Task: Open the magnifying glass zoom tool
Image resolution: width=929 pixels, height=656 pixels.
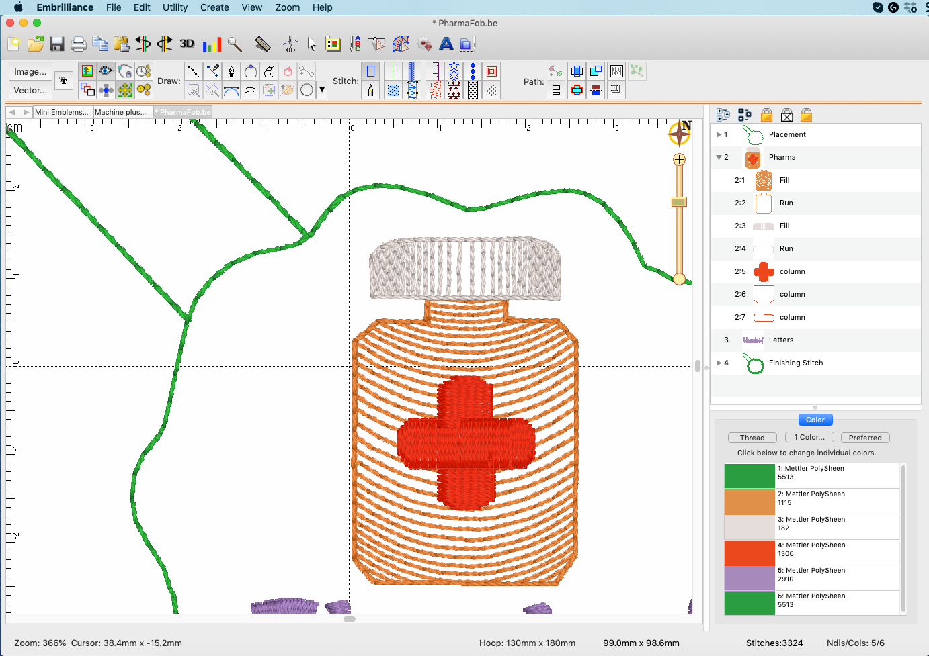Action: (x=235, y=44)
